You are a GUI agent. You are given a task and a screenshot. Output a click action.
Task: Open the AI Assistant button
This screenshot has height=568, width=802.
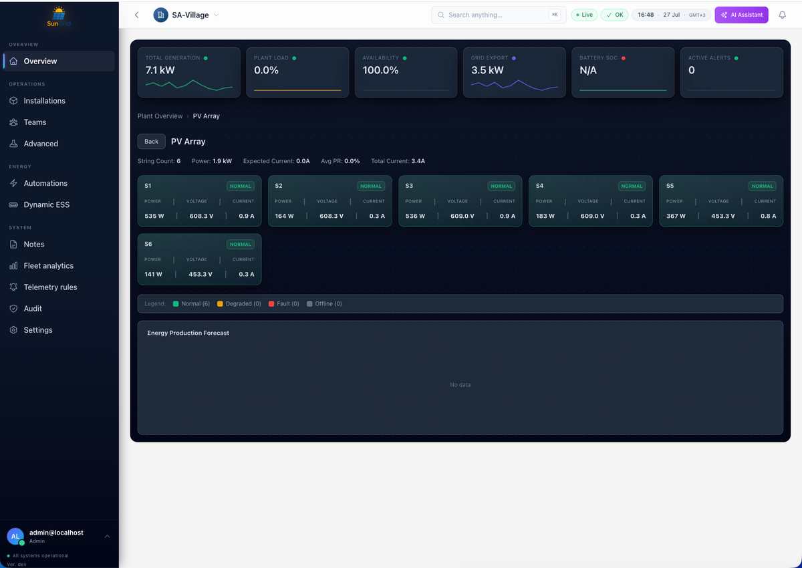(741, 15)
